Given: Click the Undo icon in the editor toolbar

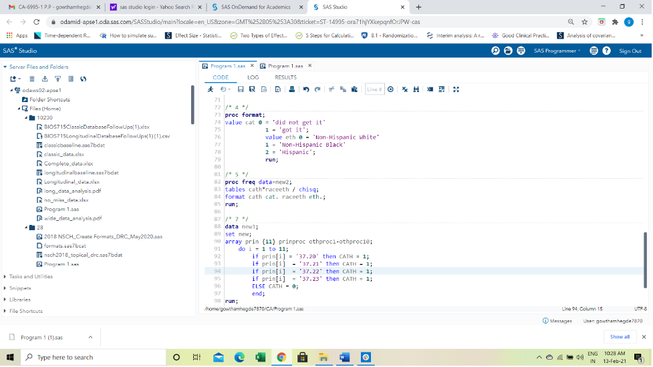Looking at the screenshot, I should tap(306, 89).
